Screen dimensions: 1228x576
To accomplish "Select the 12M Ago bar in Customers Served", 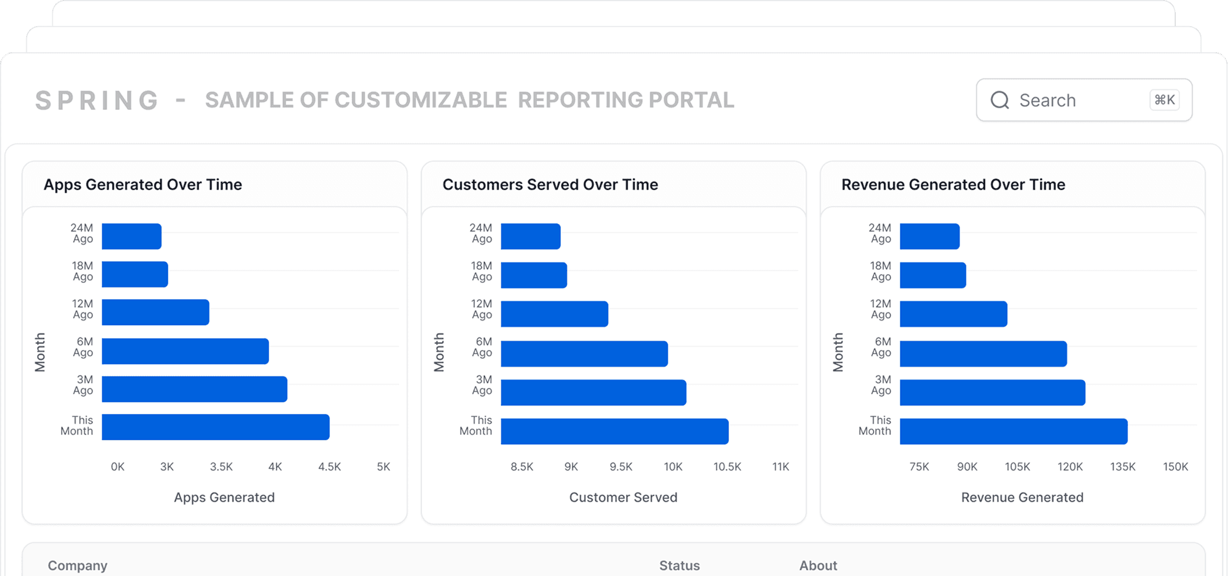I will pos(554,314).
